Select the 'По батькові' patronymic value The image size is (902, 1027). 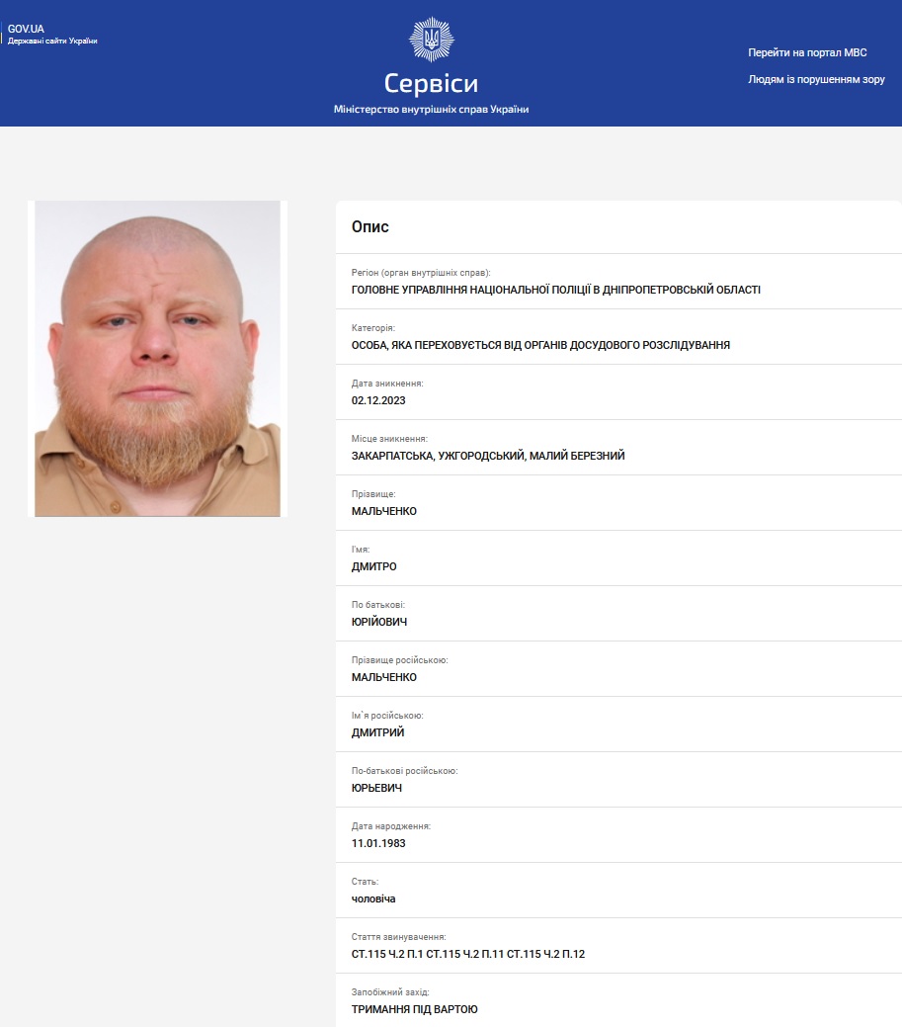379,622
